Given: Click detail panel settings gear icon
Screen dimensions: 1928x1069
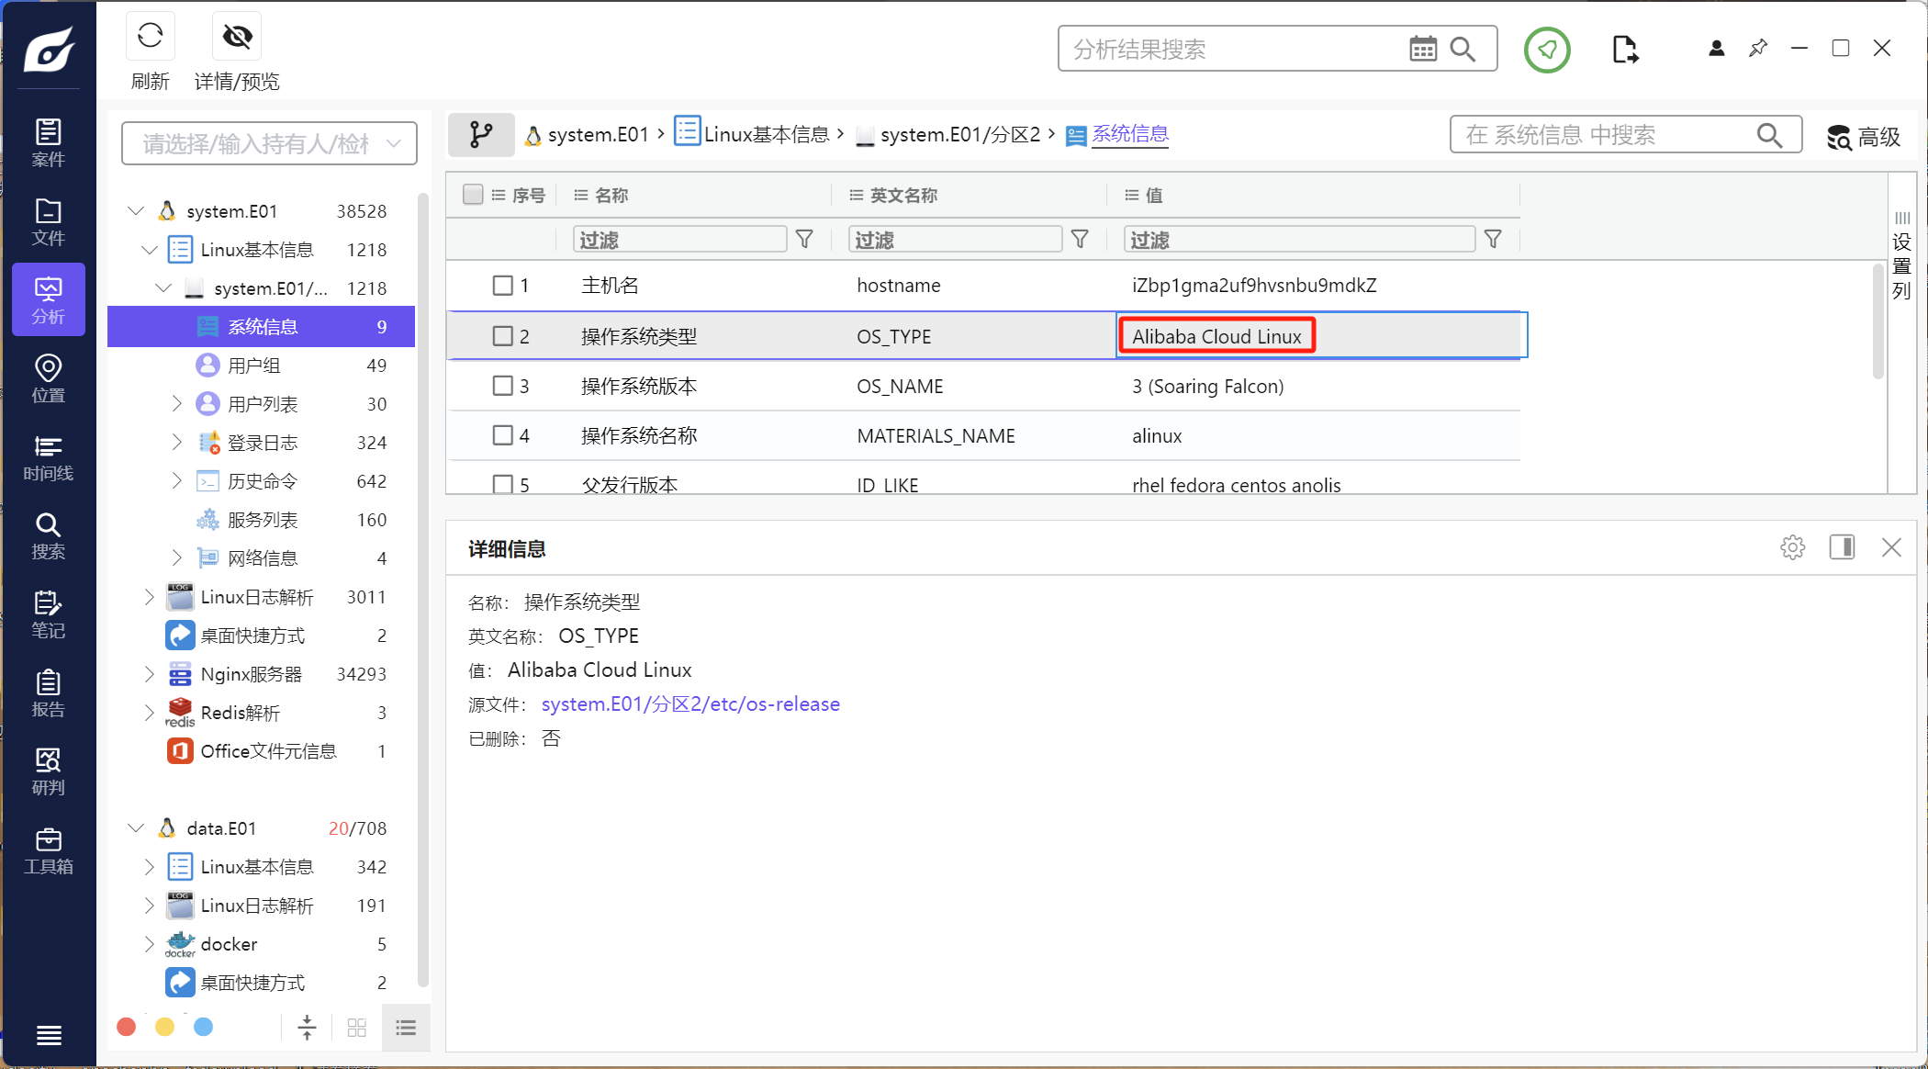Looking at the screenshot, I should pyautogui.click(x=1792, y=547).
